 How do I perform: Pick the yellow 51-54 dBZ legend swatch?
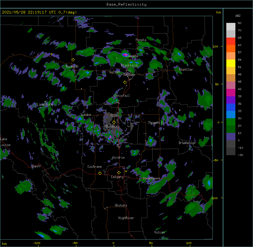tap(231, 63)
